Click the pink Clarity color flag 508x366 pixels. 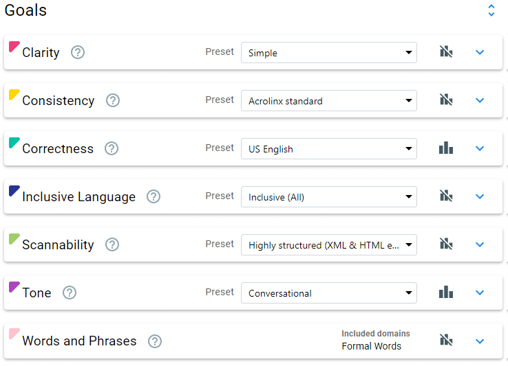click(x=14, y=47)
